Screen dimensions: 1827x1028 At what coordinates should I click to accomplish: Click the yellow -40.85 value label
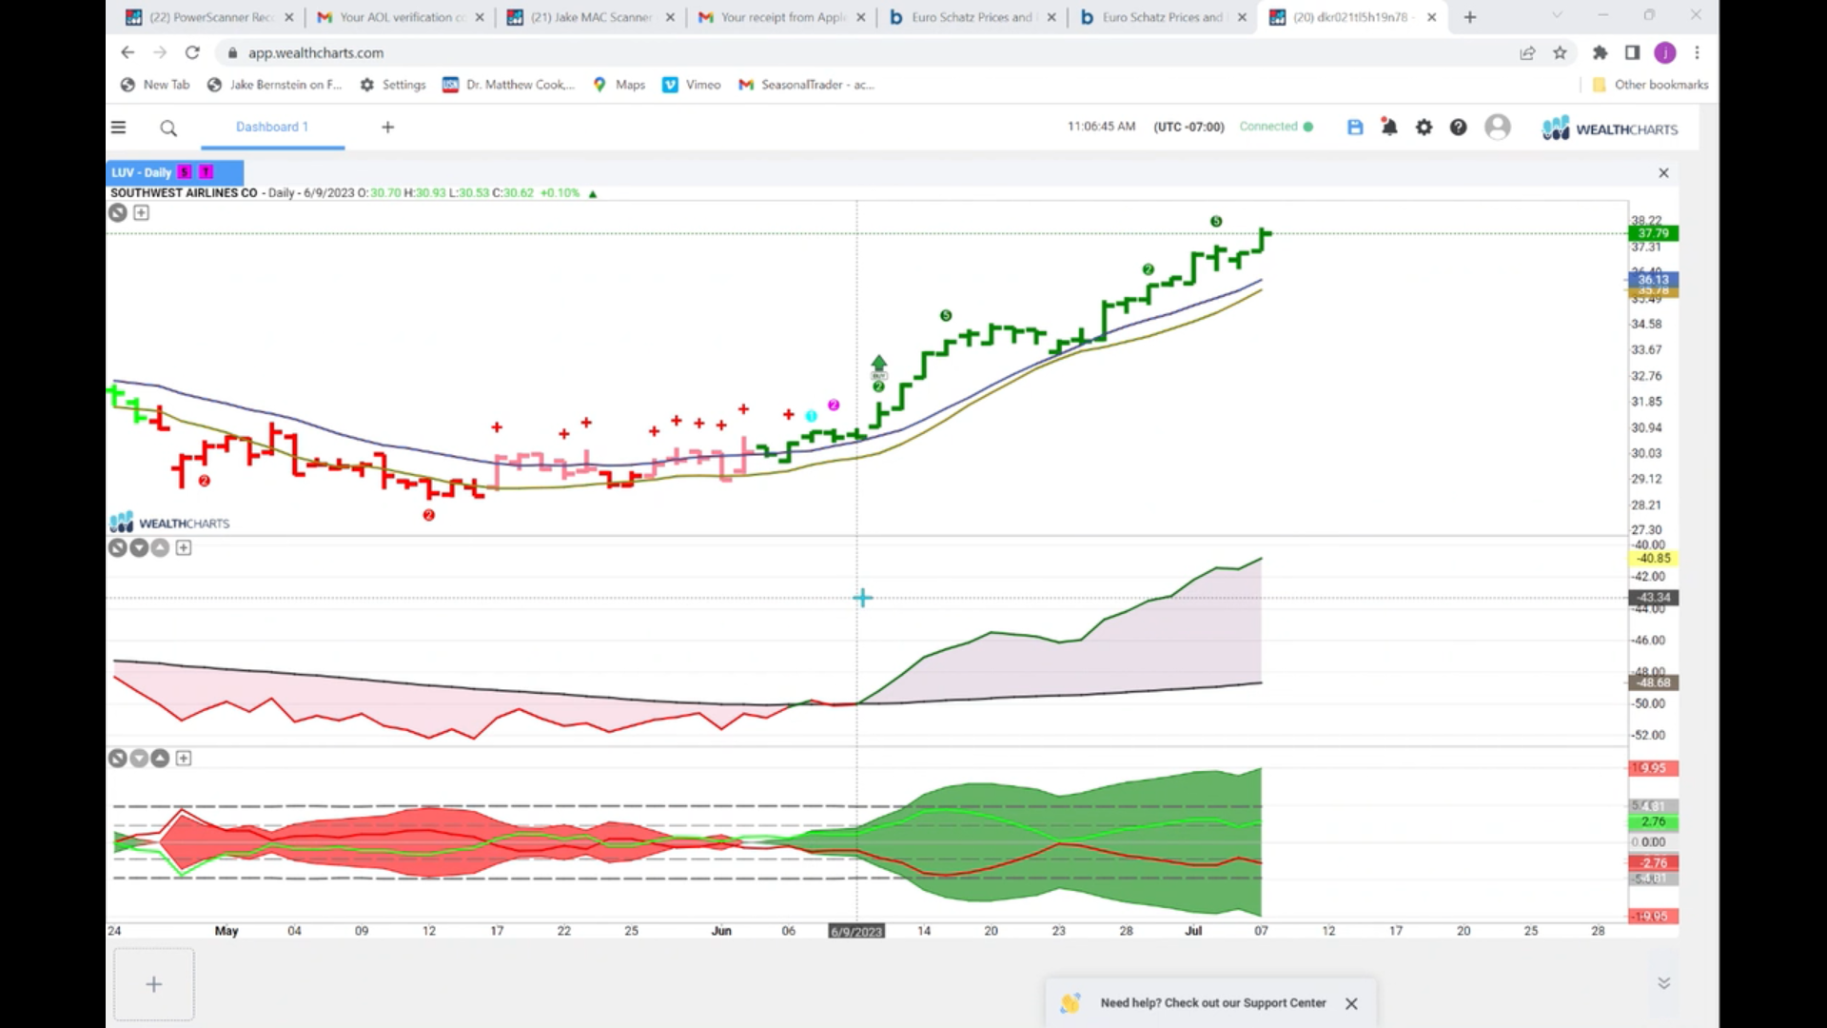click(x=1653, y=559)
